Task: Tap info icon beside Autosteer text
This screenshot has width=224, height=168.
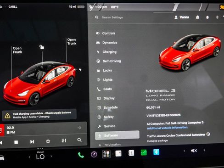Action: (x=208, y=134)
